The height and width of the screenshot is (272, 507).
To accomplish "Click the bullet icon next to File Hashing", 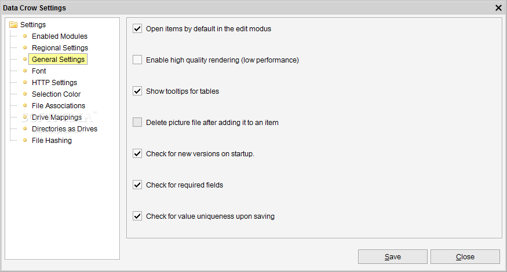I will point(25,140).
